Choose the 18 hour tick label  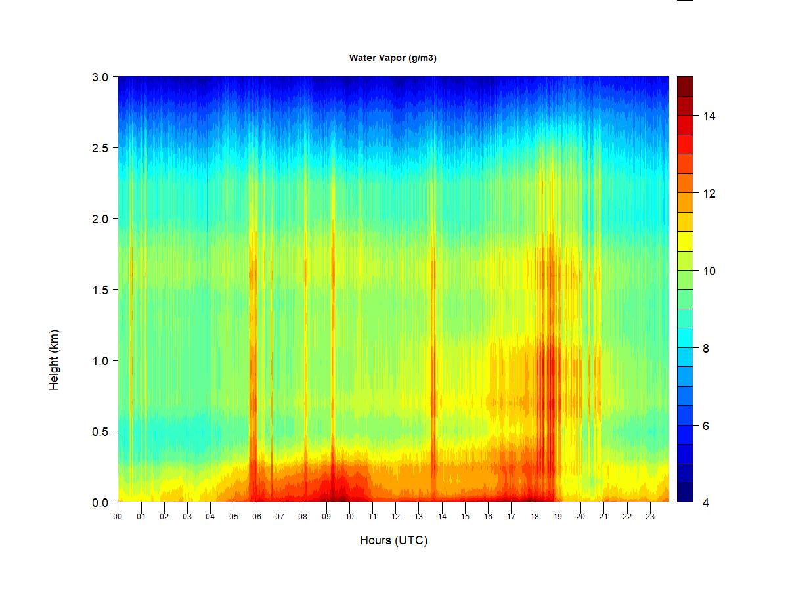pos(535,517)
